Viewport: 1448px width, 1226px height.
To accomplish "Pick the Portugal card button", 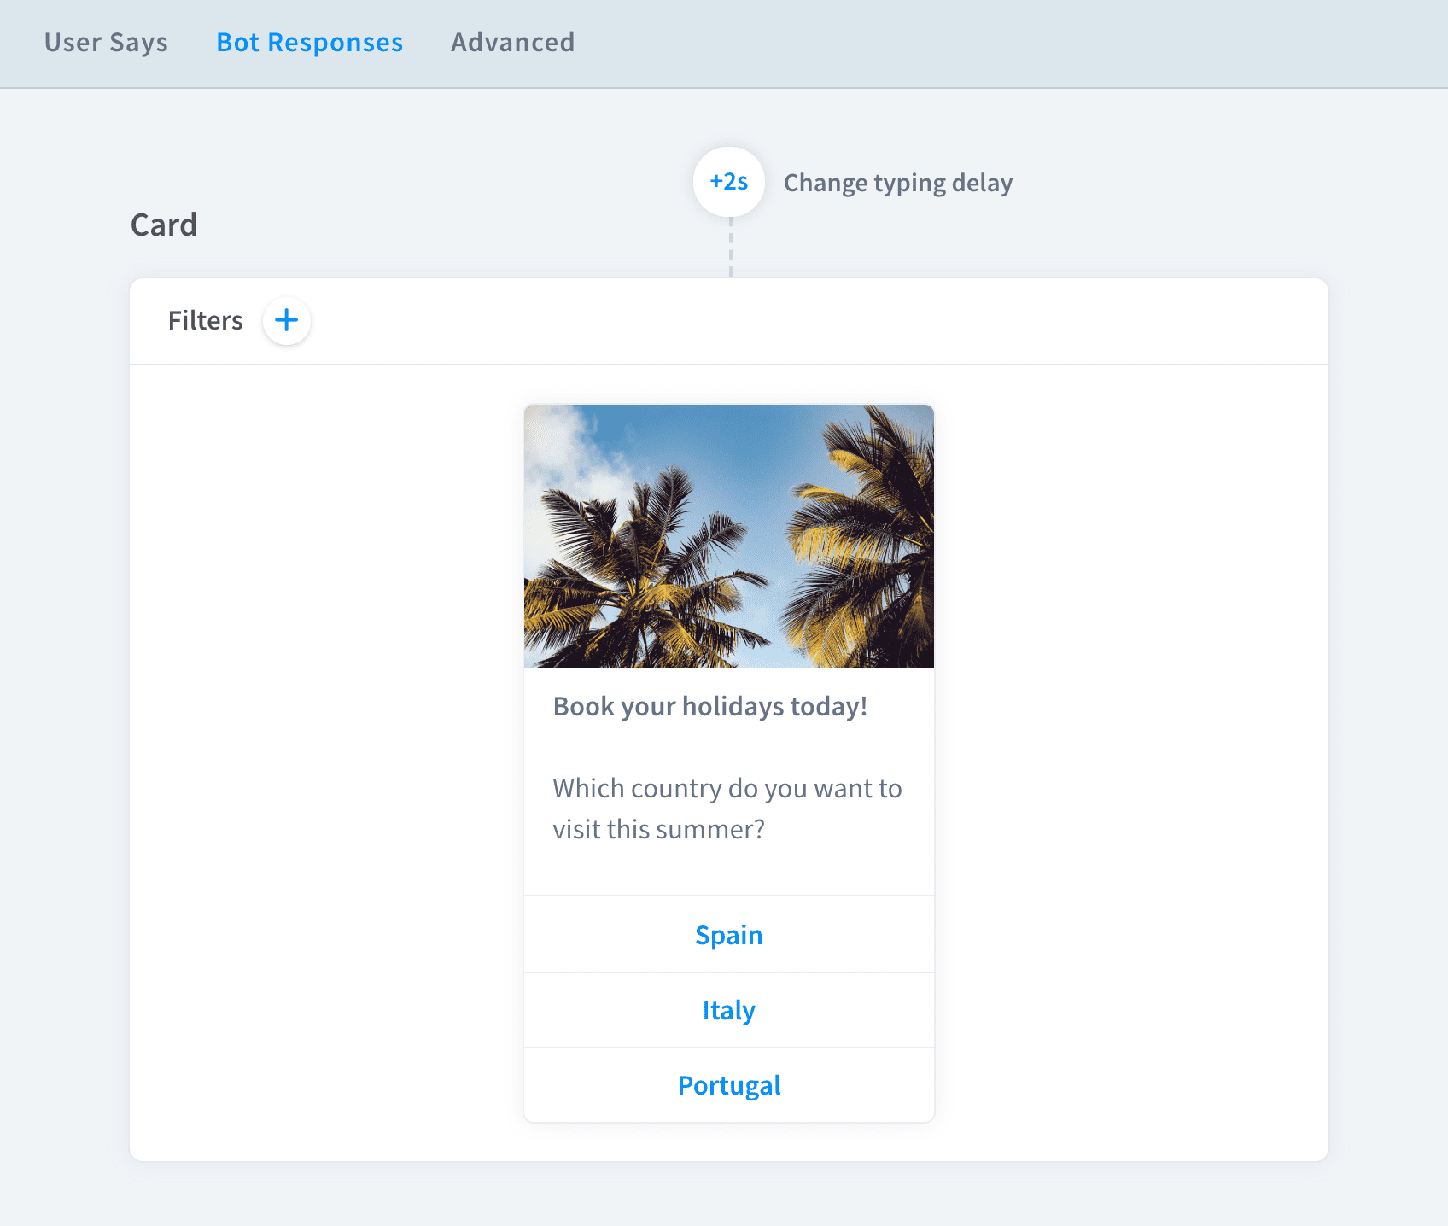I will point(729,1085).
